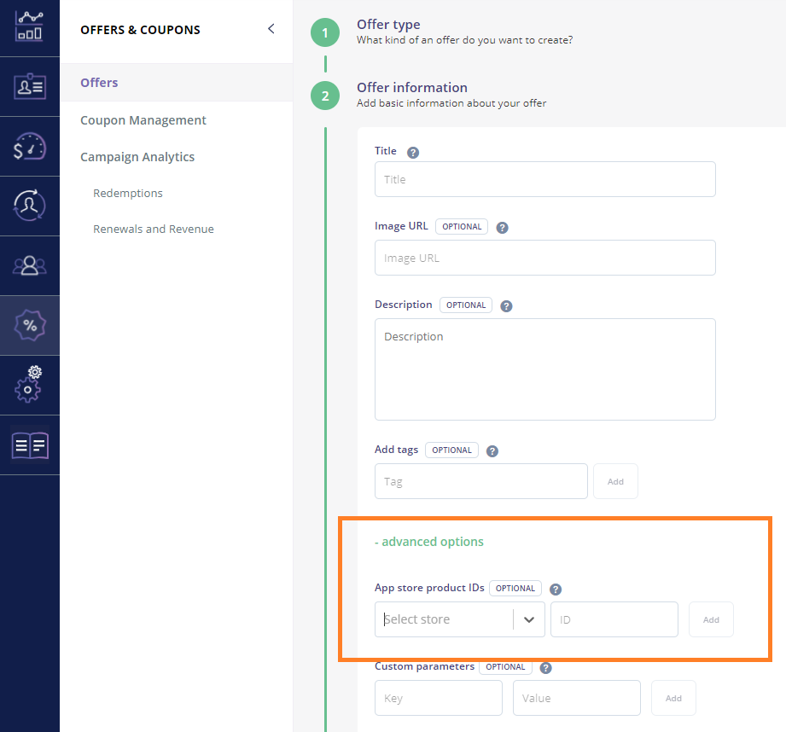Open Campaign Analytics section
Screen dimensions: 786x732
pyautogui.click(x=137, y=157)
